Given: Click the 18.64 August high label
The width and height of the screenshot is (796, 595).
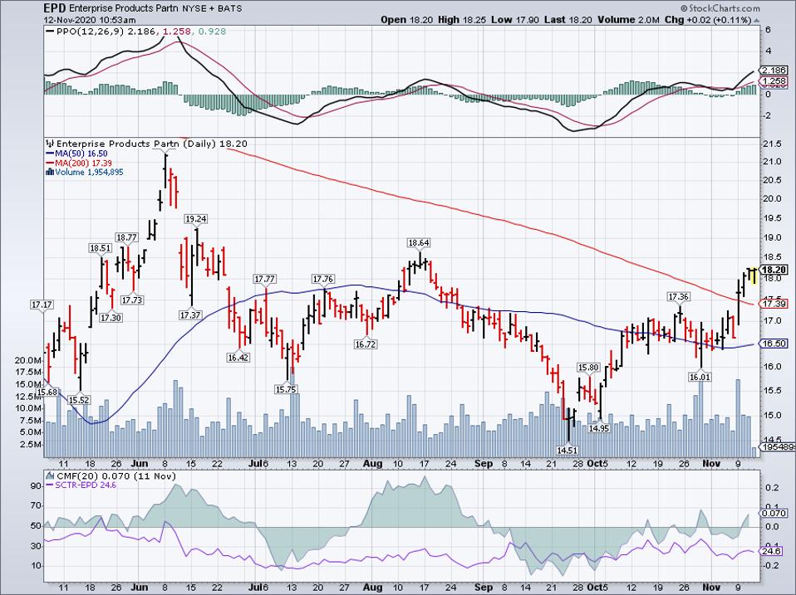Looking at the screenshot, I should click(x=419, y=243).
